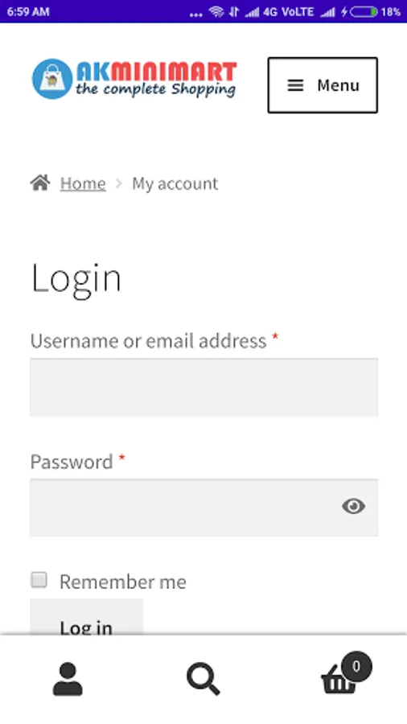Click the Log in button

(86, 617)
